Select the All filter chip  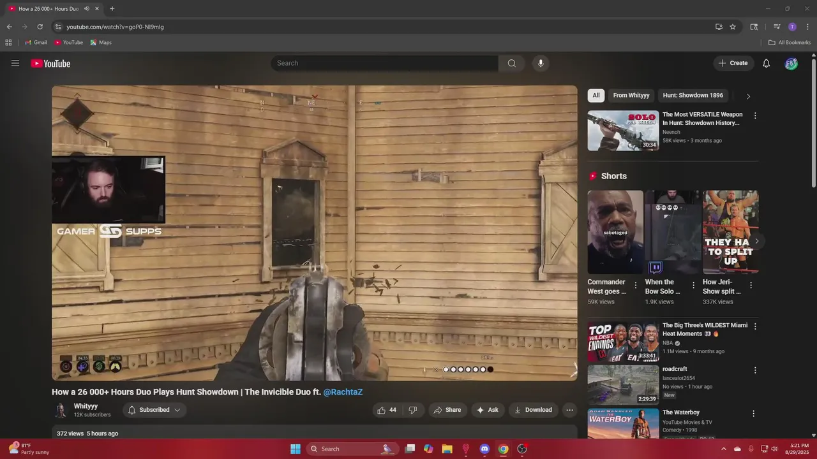(596, 96)
